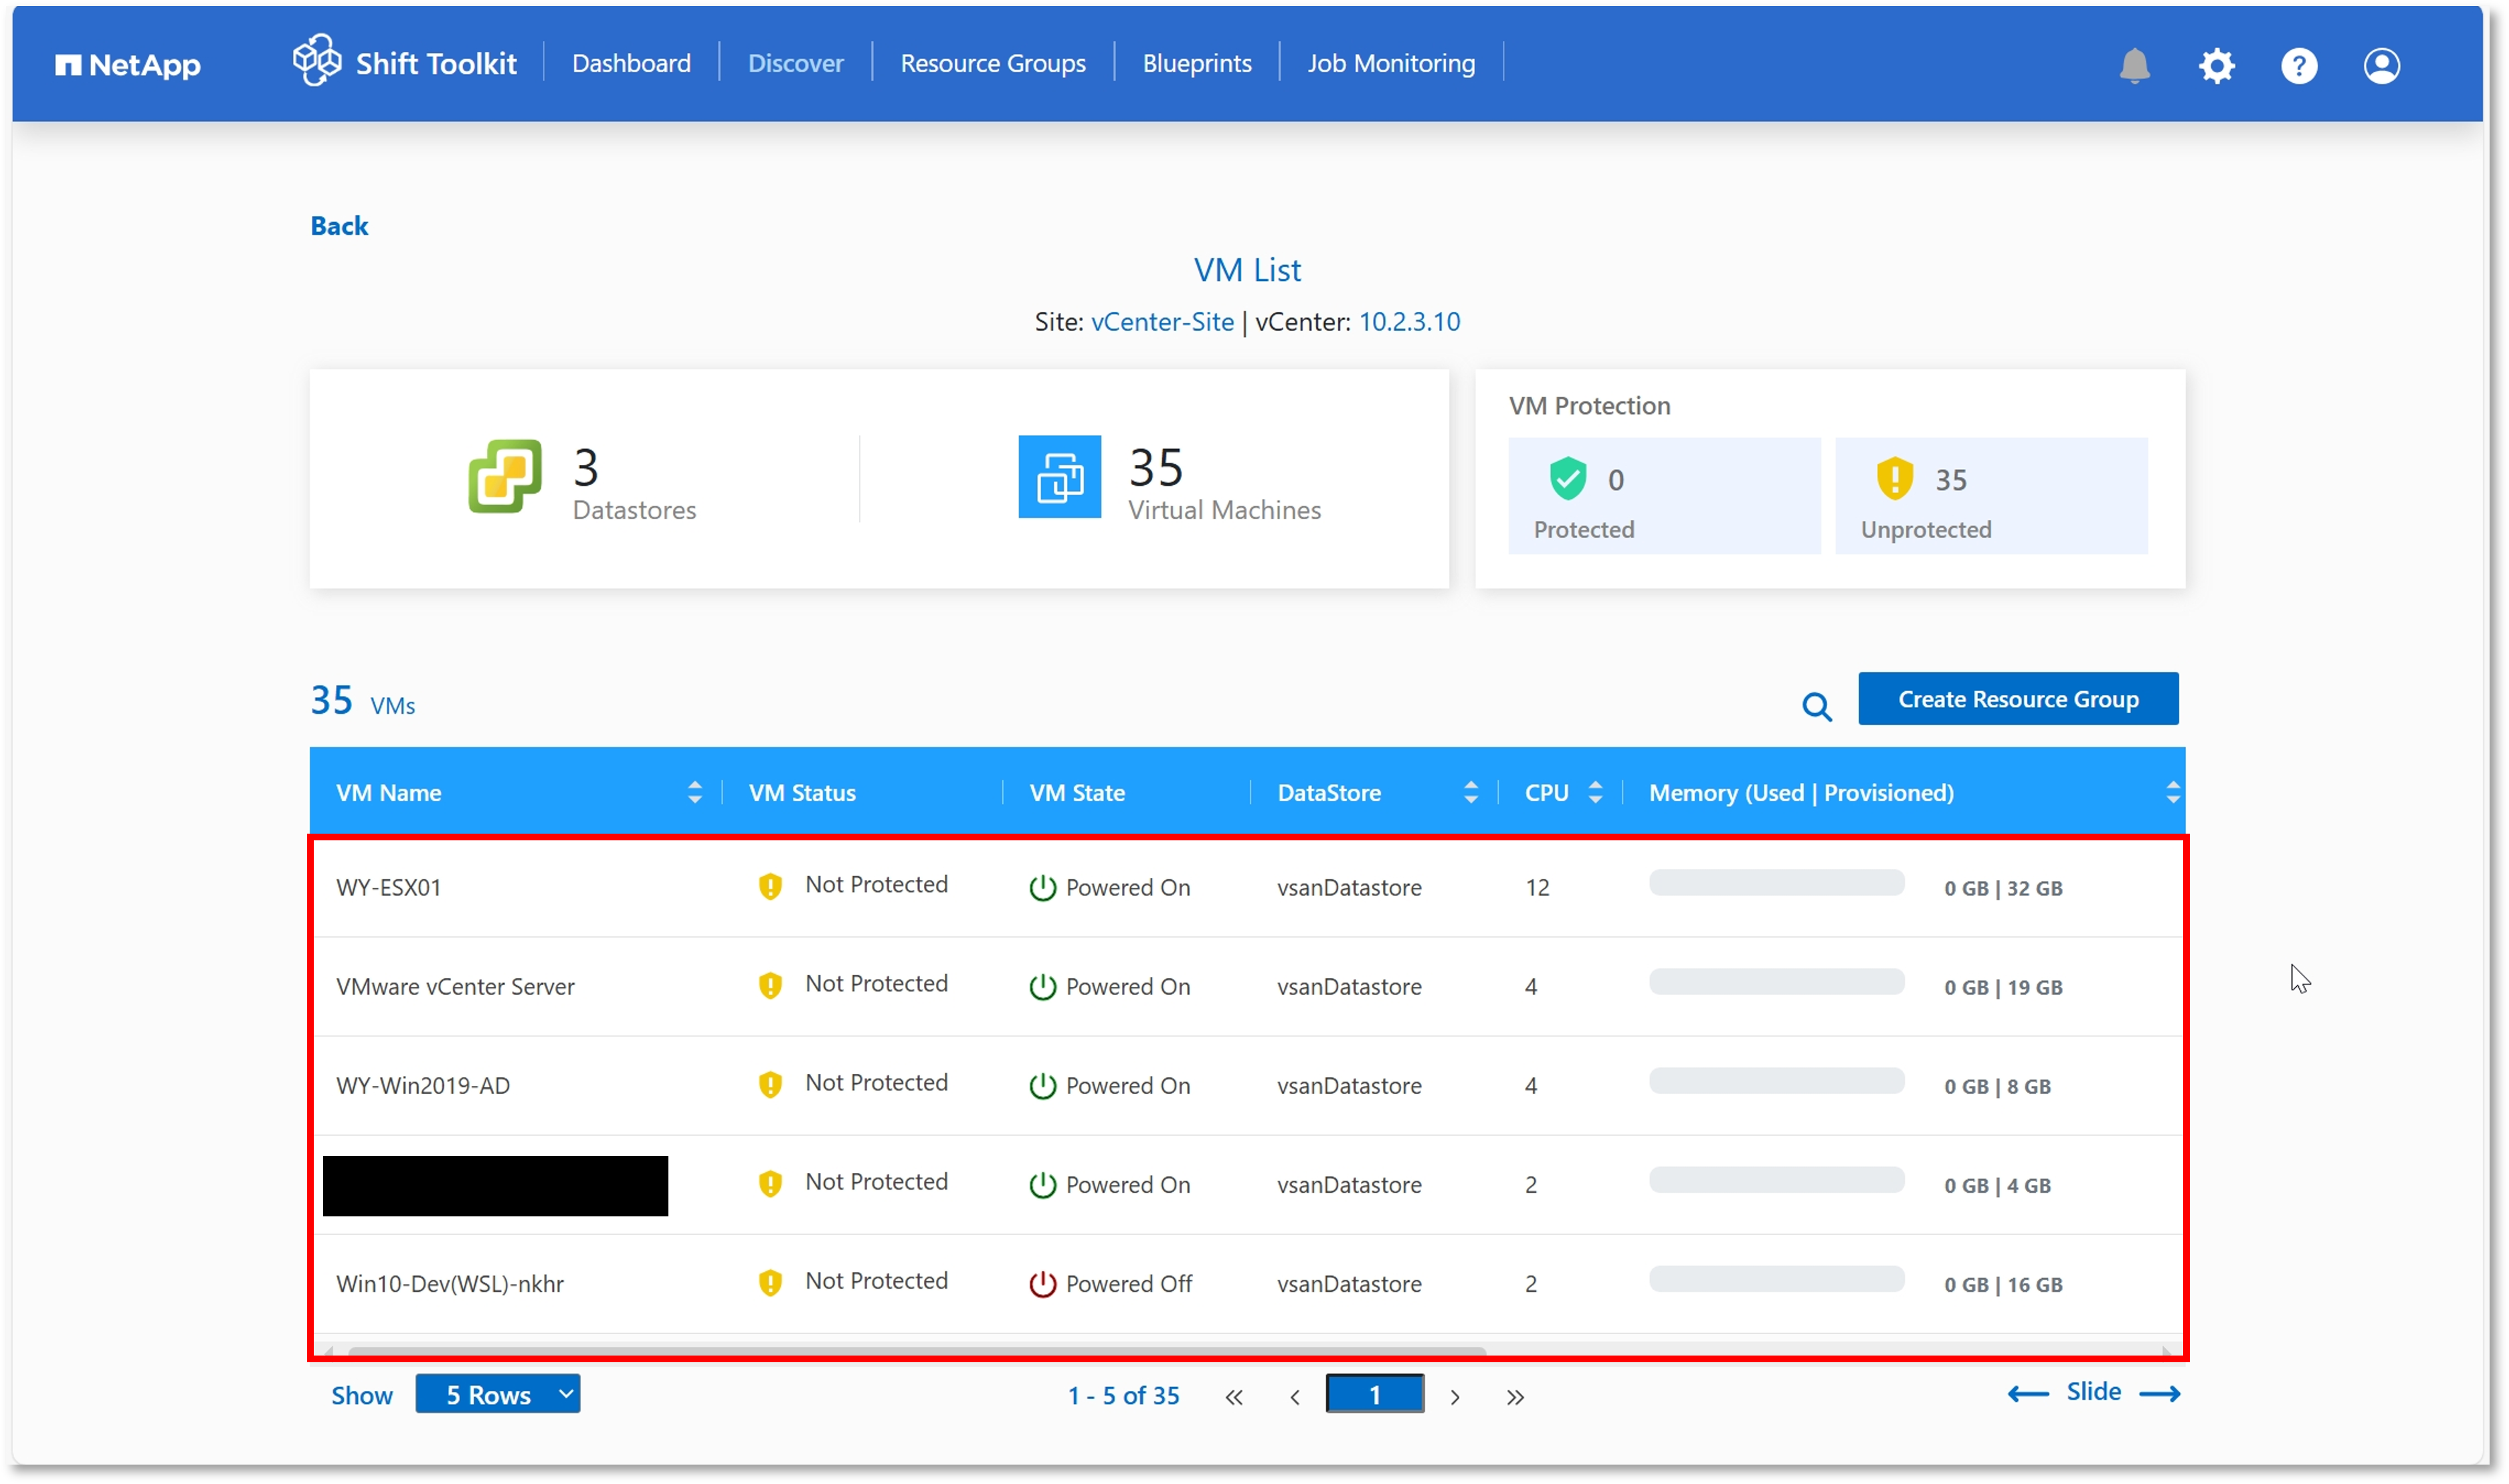
Task: Open the 5 Rows dropdown
Action: [x=497, y=1393]
